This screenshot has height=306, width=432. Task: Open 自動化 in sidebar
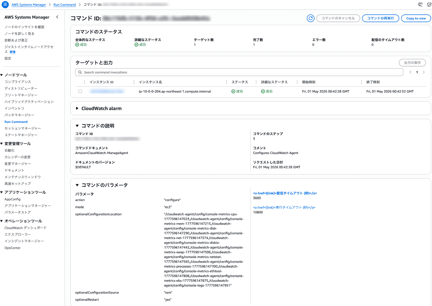click(10, 151)
